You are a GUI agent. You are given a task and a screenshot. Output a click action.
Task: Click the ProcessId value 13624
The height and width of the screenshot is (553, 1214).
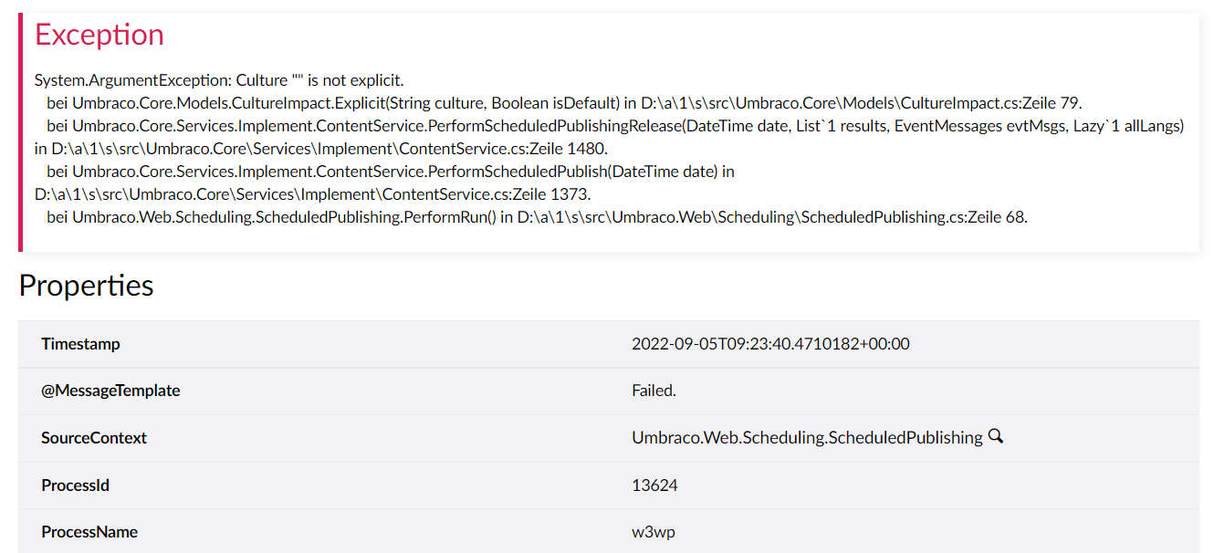(x=654, y=485)
